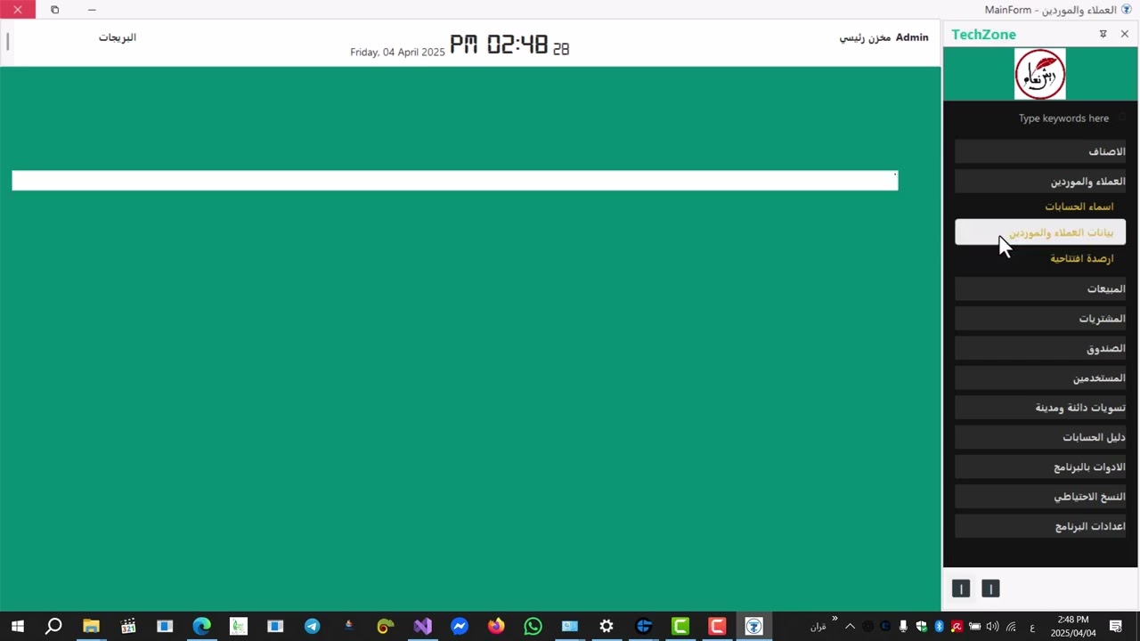
Task: Open the النسخ الاحتياطي menu group
Action: (1040, 496)
